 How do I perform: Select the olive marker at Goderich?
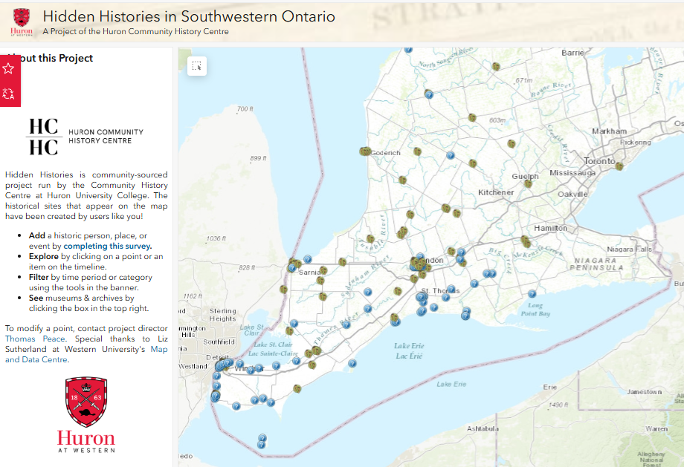(x=365, y=151)
